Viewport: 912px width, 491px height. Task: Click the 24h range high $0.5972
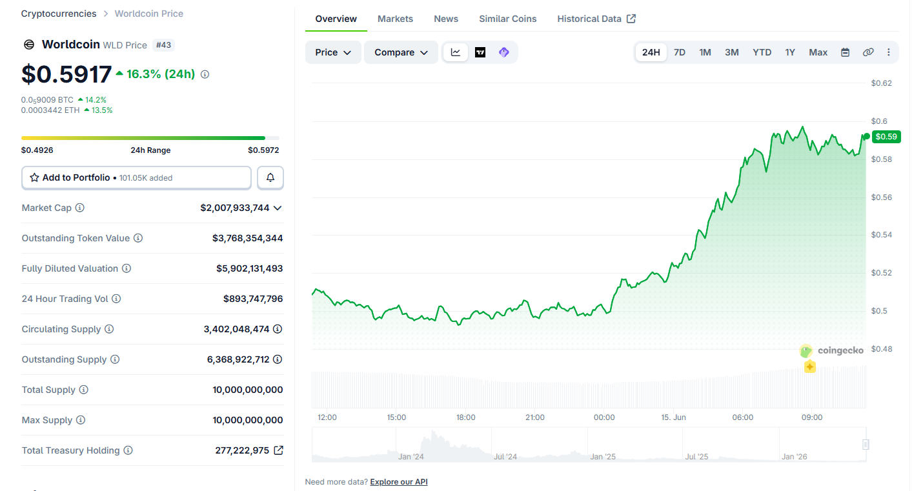[263, 150]
